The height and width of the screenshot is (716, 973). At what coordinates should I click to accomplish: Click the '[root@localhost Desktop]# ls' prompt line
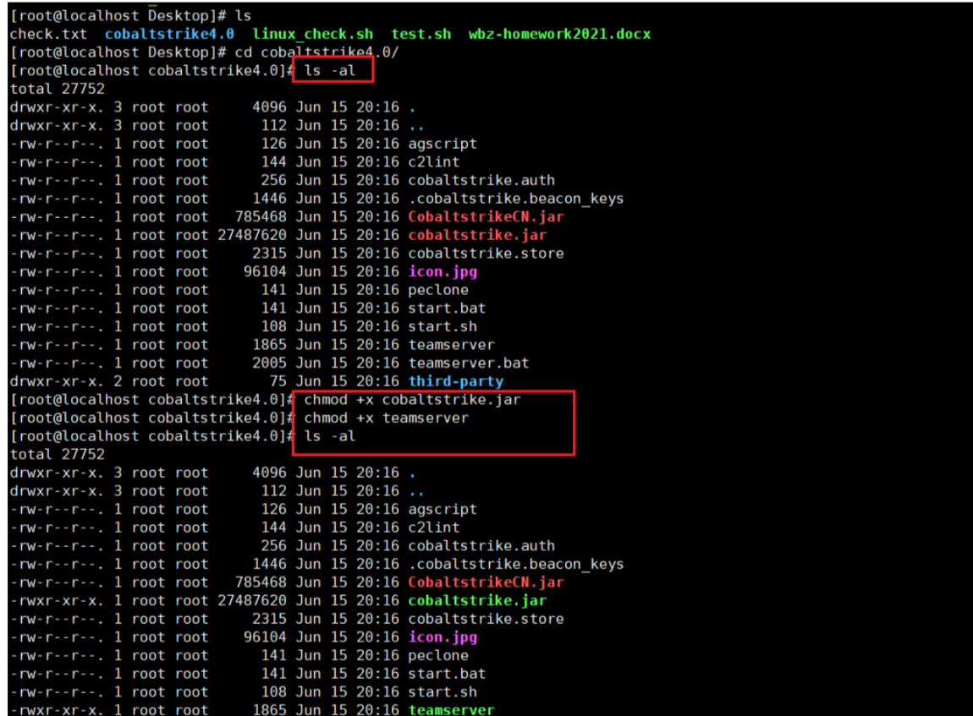(130, 15)
